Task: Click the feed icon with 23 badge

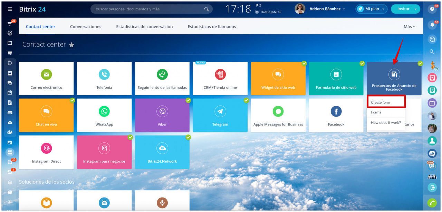Action: 10,24
